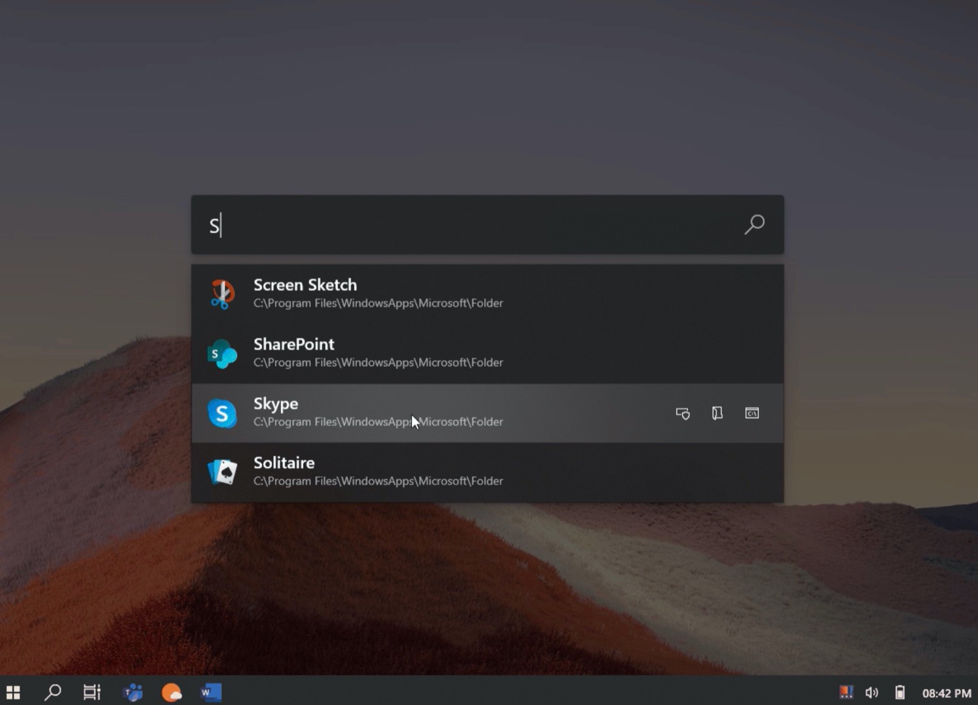Click the Skype app icon
The image size is (978, 705).
(222, 413)
